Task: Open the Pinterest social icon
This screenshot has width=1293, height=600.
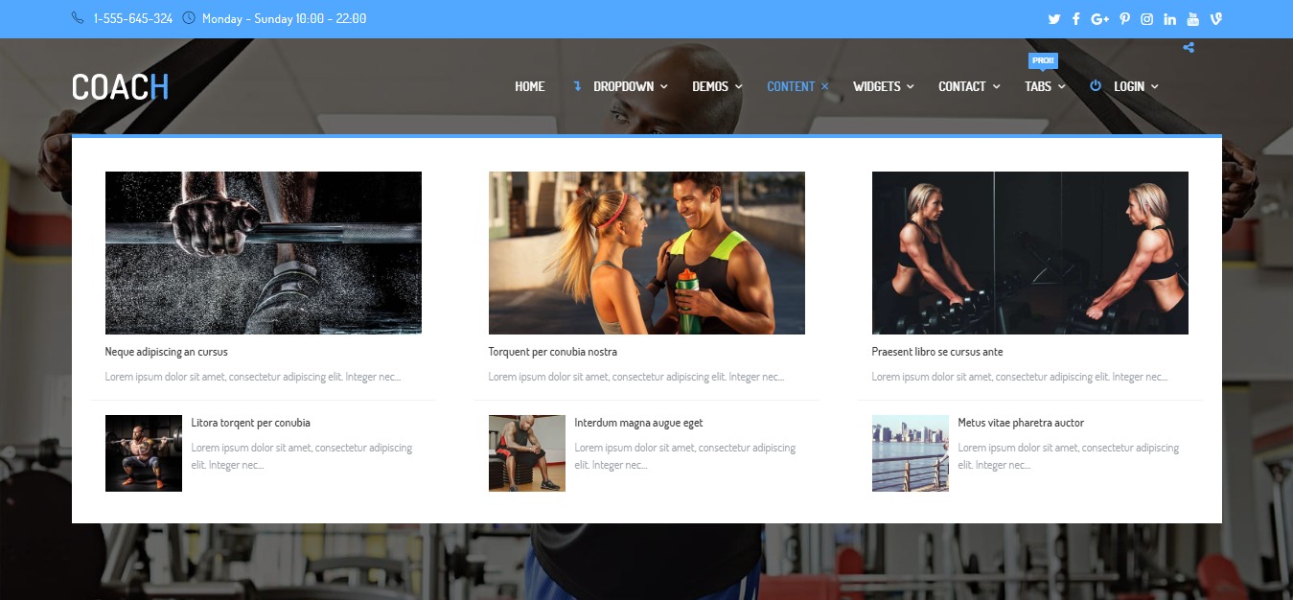Action: 1124,19
